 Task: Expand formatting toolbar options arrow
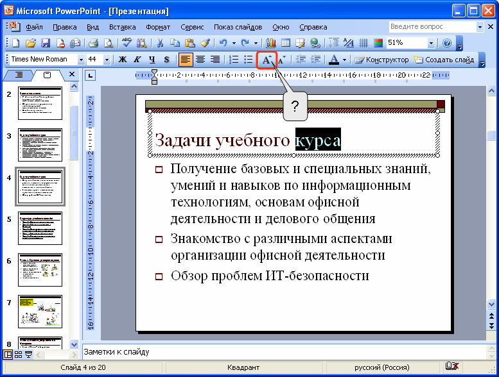click(482, 60)
